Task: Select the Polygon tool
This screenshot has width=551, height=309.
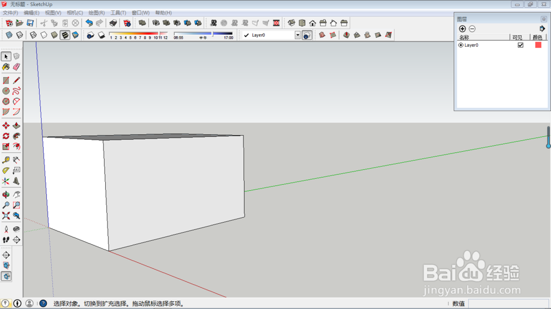Action: (x=6, y=101)
